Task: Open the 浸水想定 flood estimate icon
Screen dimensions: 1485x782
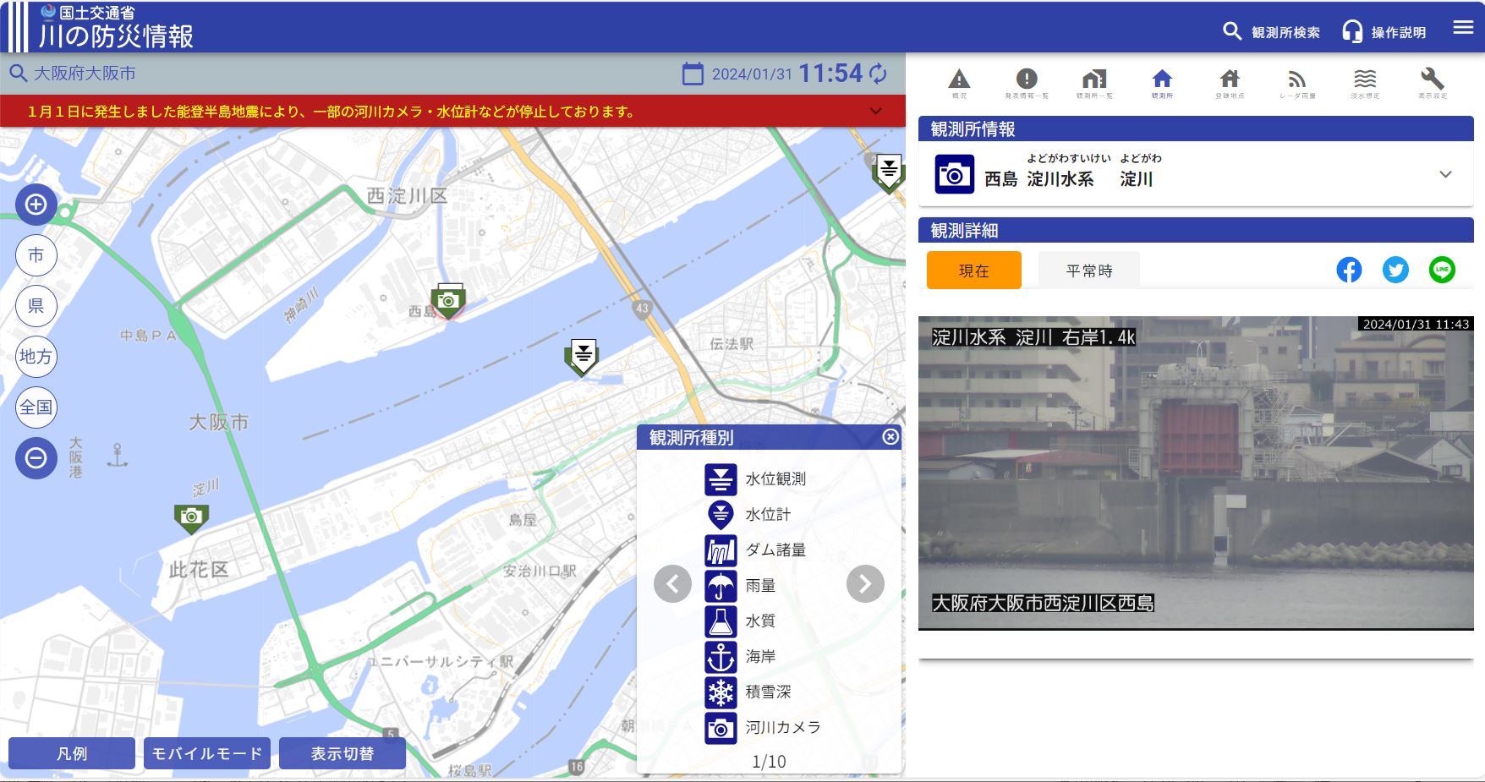Action: pyautogui.click(x=1365, y=83)
